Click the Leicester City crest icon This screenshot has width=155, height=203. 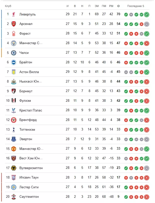[14, 187]
